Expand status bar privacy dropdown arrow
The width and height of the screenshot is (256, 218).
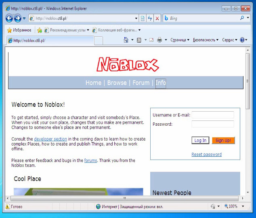pyautogui.click(x=218, y=206)
